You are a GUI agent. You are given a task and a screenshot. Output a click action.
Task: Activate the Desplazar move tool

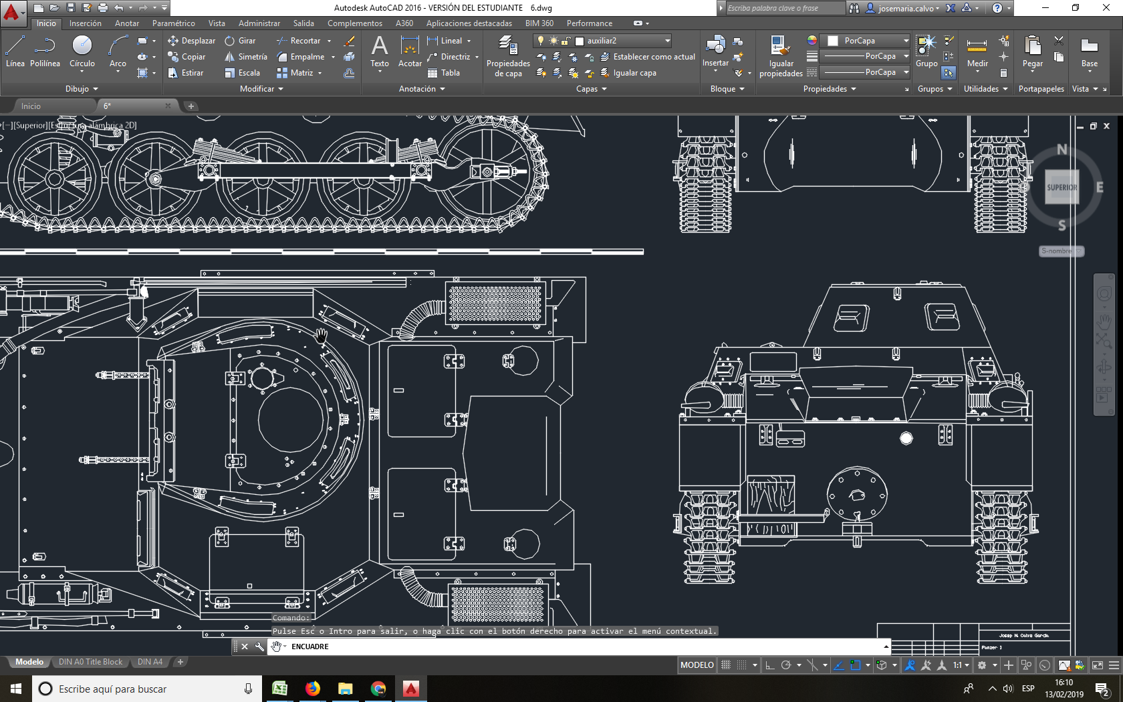tap(192, 41)
